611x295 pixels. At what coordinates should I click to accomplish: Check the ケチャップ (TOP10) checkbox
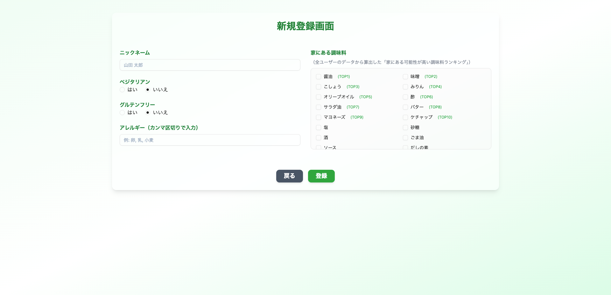click(405, 117)
